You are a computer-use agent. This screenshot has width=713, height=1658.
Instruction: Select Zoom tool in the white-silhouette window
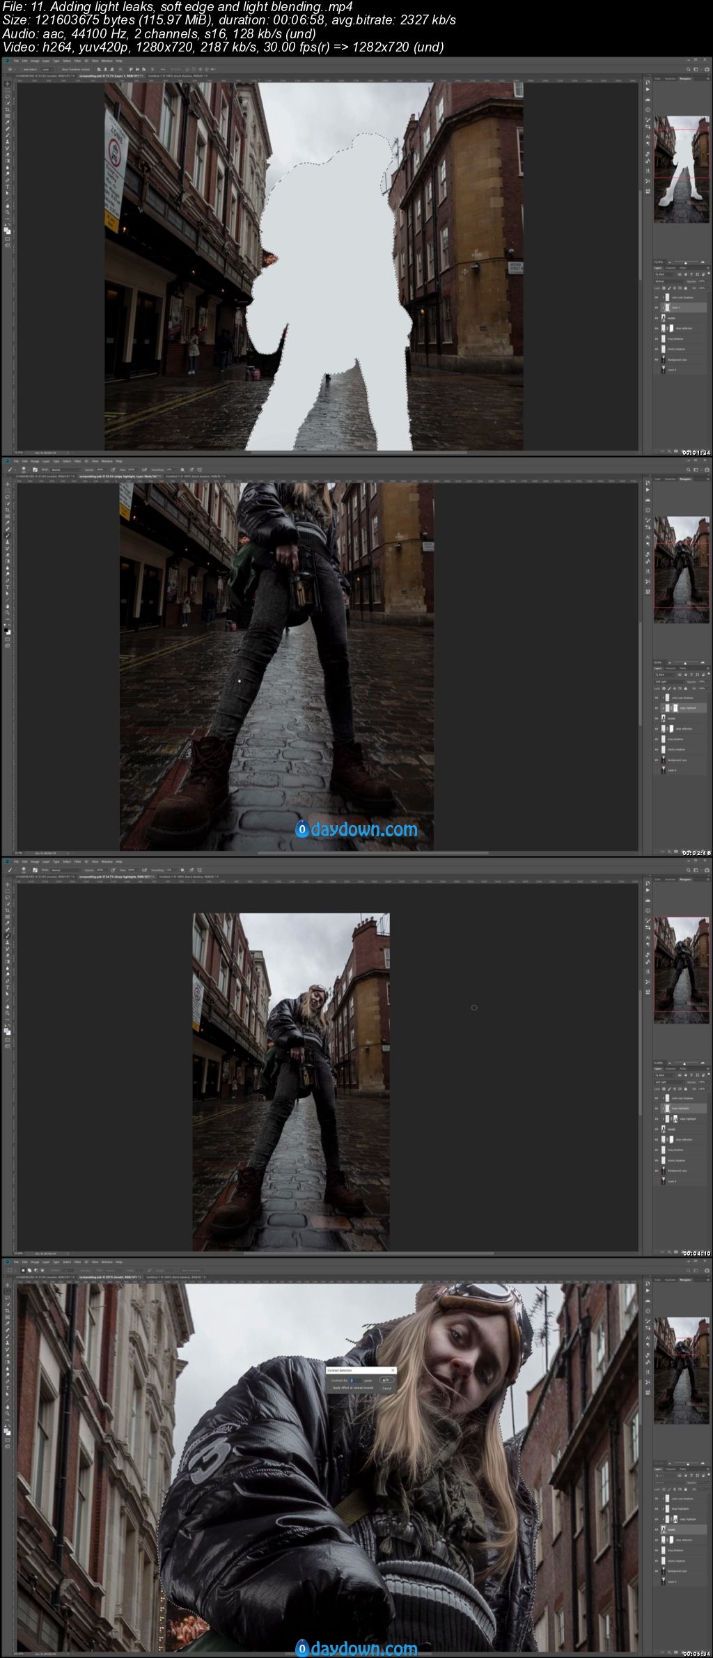8,212
